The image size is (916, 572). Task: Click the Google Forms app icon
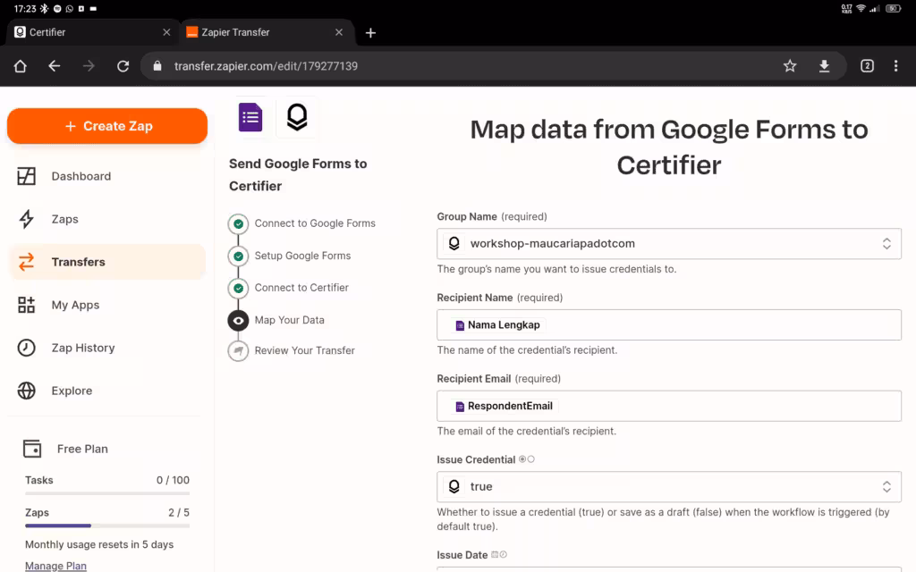[x=250, y=117]
